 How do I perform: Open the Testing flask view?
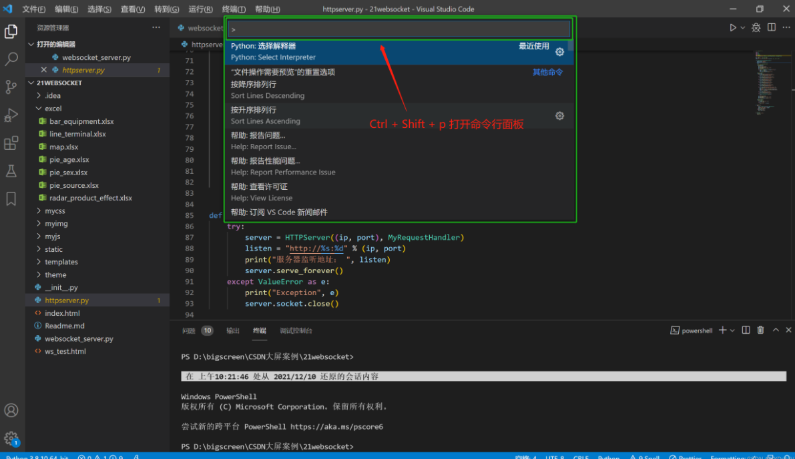[x=11, y=171]
